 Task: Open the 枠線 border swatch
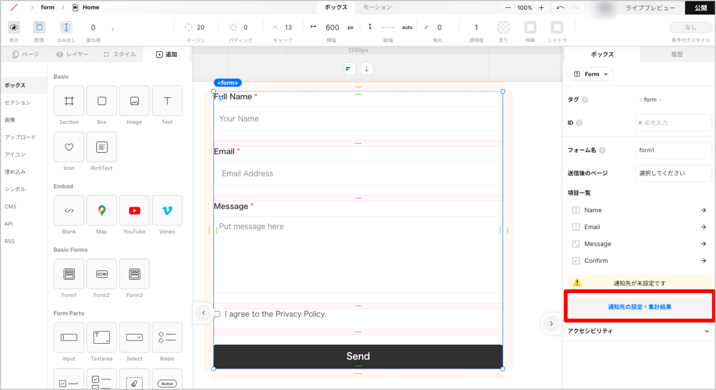(530, 27)
